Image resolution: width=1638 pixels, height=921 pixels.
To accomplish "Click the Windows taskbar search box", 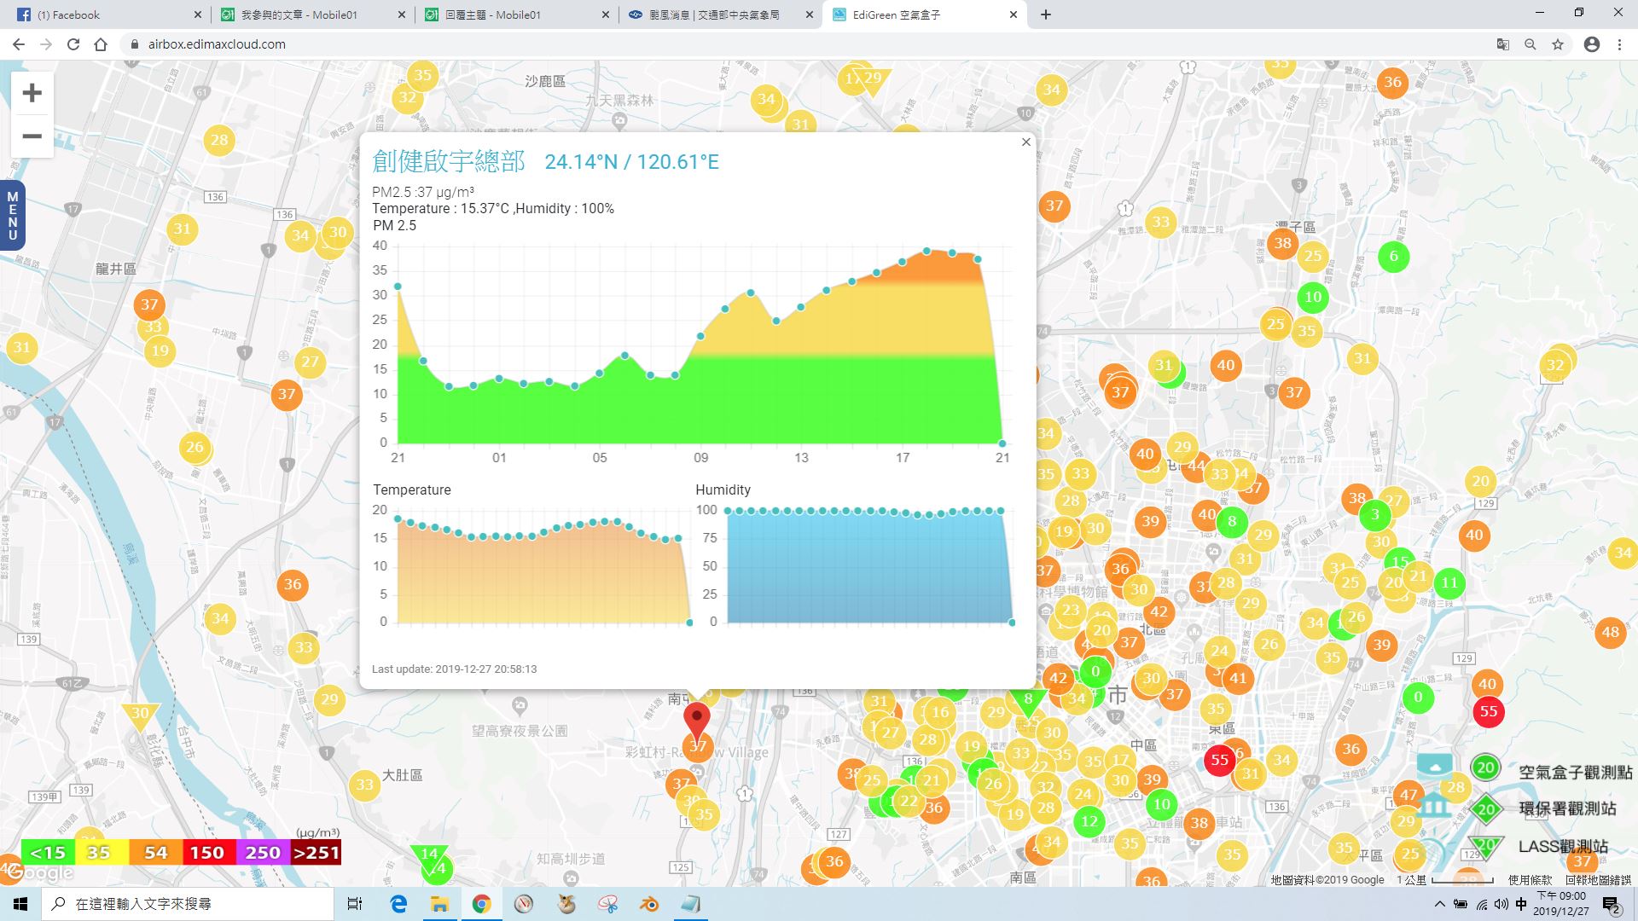I will pyautogui.click(x=188, y=904).
